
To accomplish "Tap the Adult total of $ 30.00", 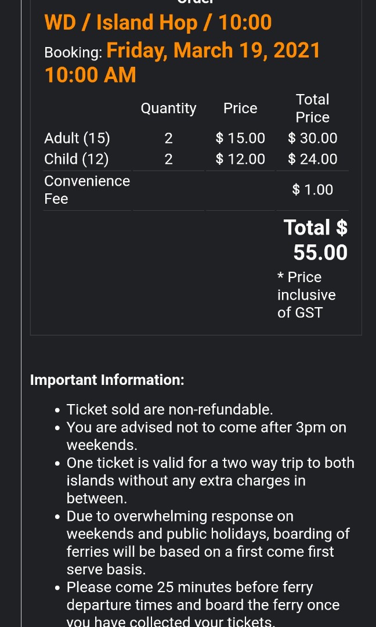I will [312, 138].
